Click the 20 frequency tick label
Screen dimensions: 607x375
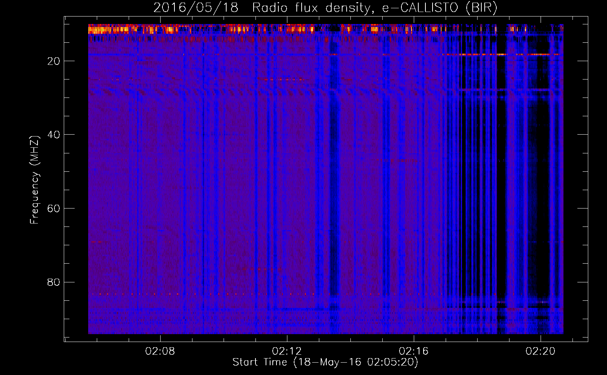pyautogui.click(x=54, y=61)
